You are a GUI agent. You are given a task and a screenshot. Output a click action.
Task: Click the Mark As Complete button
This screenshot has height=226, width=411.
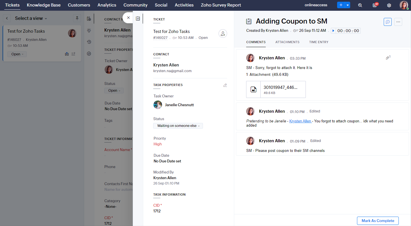click(378, 221)
